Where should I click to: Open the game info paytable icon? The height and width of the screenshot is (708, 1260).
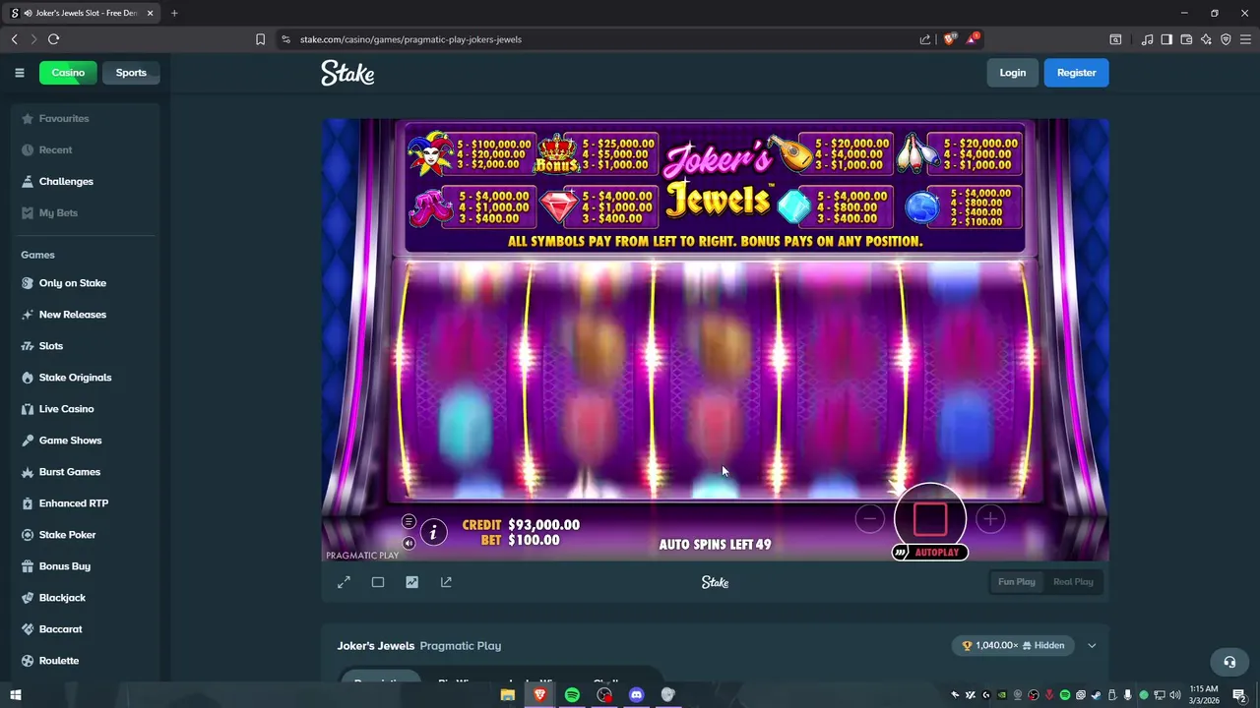pyautogui.click(x=433, y=533)
